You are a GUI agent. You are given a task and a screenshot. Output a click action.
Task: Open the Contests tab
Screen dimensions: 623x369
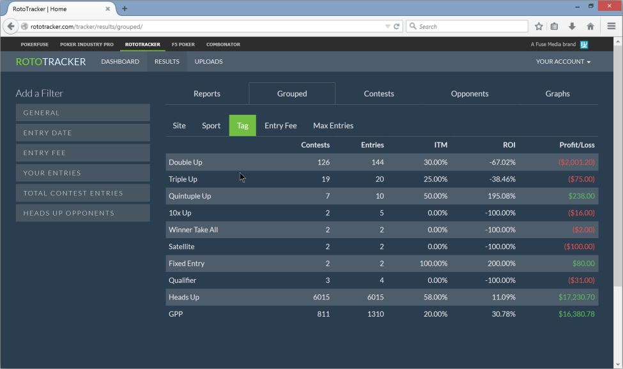point(379,94)
